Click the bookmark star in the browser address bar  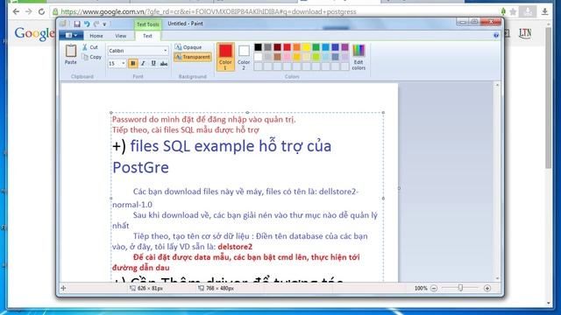513,11
